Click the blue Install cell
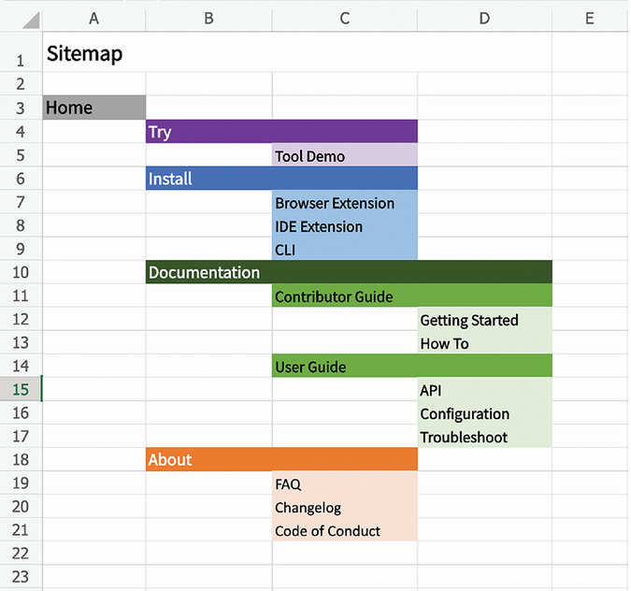631x591 pixels. pos(208,179)
